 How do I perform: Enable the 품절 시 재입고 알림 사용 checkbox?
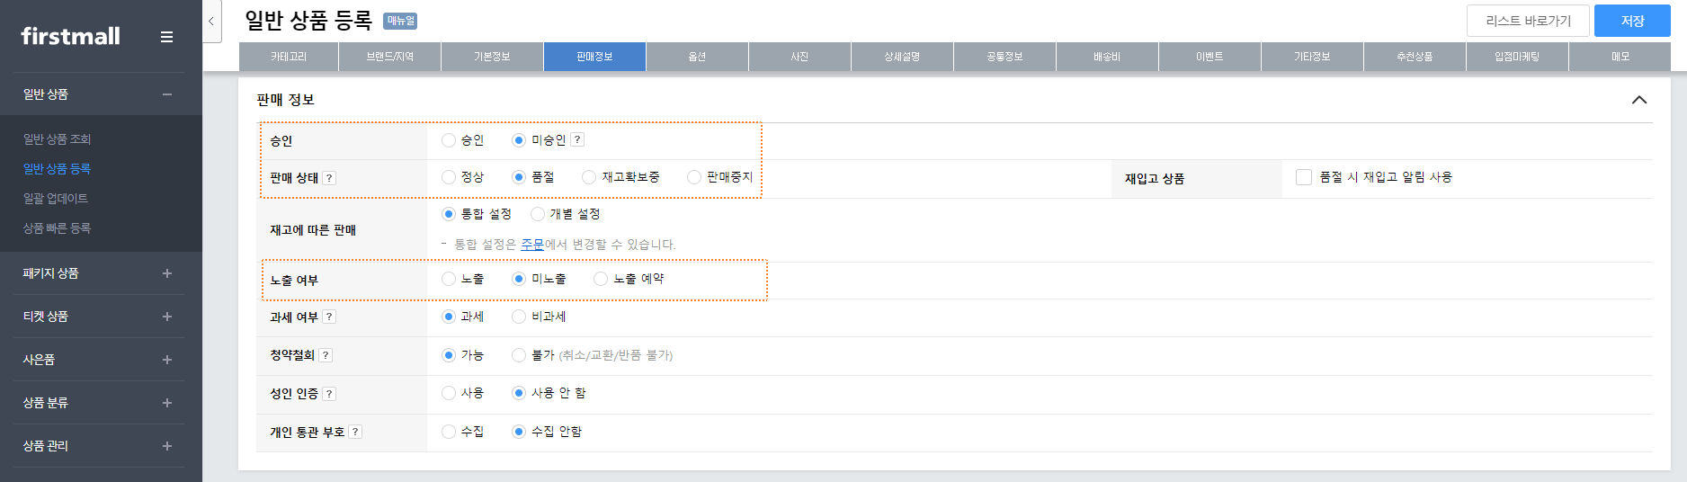tap(1303, 177)
